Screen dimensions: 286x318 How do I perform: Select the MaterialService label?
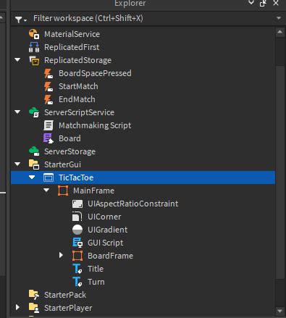click(72, 34)
